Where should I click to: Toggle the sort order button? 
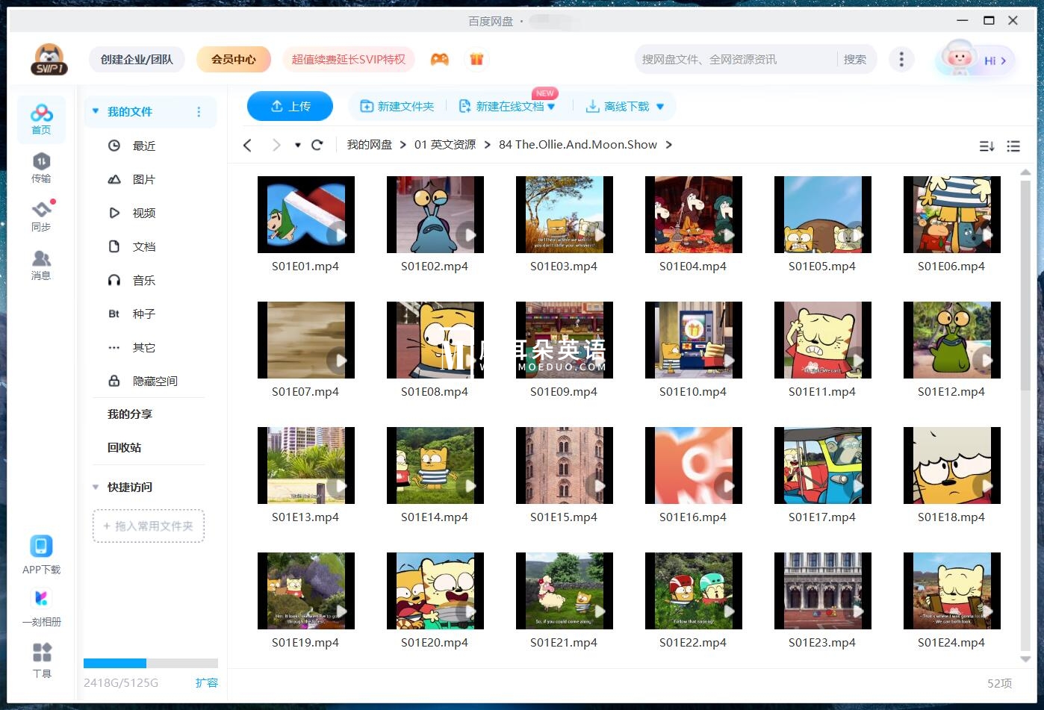(x=986, y=146)
